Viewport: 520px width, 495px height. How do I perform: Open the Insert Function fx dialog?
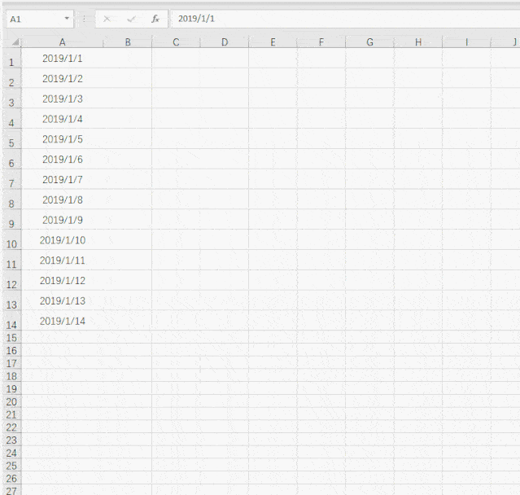pyautogui.click(x=155, y=19)
